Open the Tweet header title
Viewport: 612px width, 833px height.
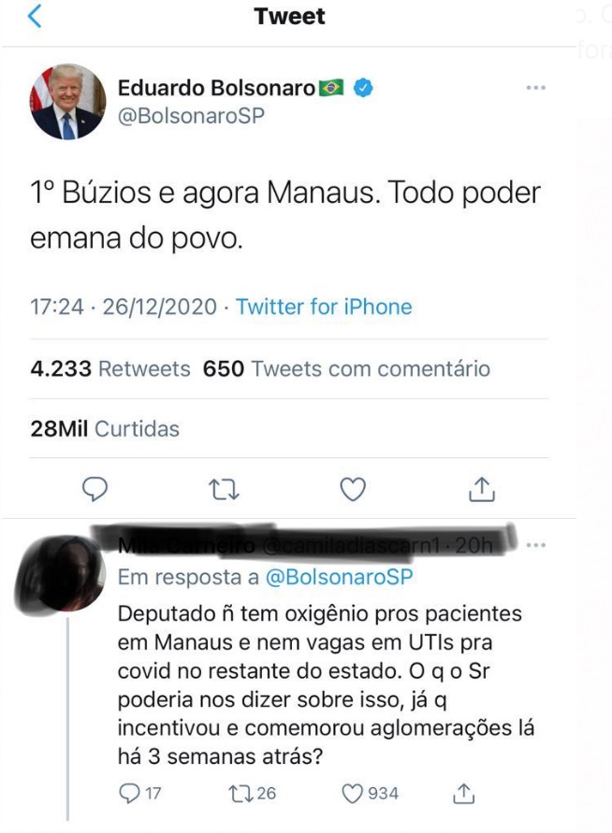tap(289, 17)
